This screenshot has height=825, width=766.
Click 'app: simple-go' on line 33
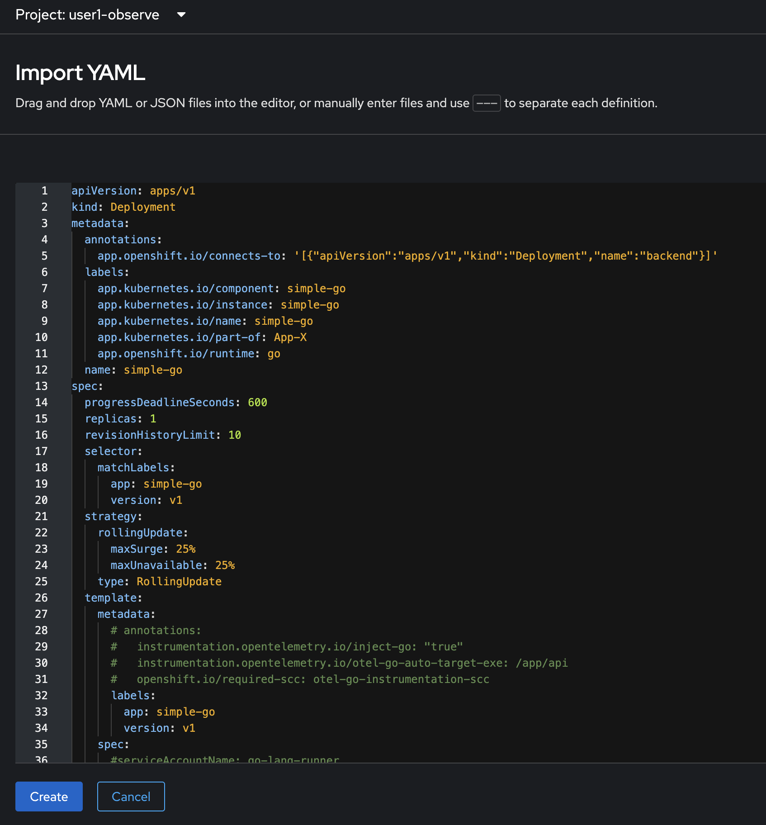click(170, 712)
